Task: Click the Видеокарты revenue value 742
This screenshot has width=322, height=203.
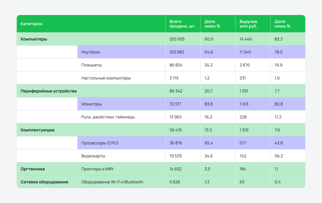Action: 243,156
